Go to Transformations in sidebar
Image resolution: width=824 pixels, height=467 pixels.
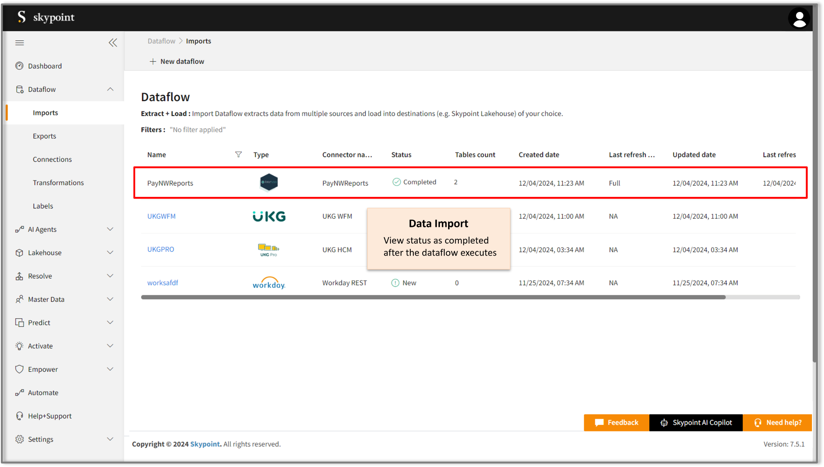click(58, 183)
